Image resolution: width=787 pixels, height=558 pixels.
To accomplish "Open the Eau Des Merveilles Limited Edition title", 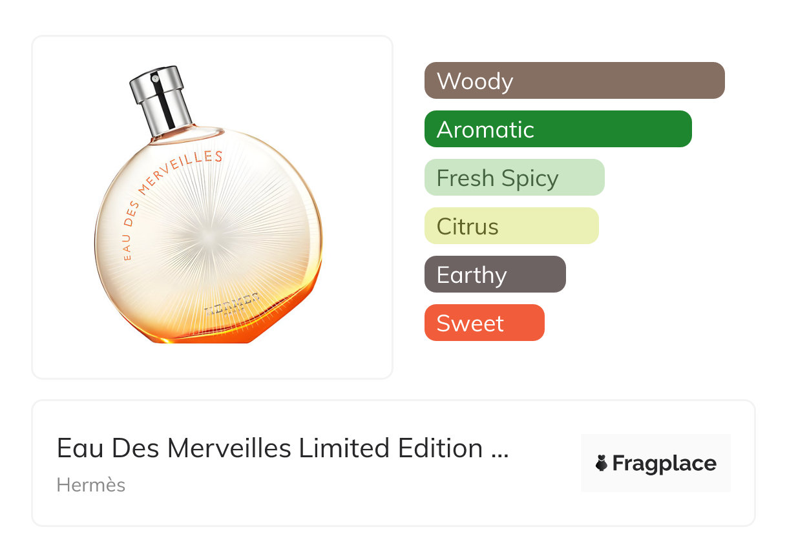I will (269, 448).
